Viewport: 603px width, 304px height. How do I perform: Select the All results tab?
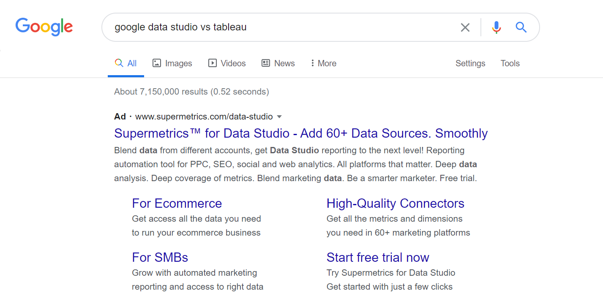click(x=126, y=63)
